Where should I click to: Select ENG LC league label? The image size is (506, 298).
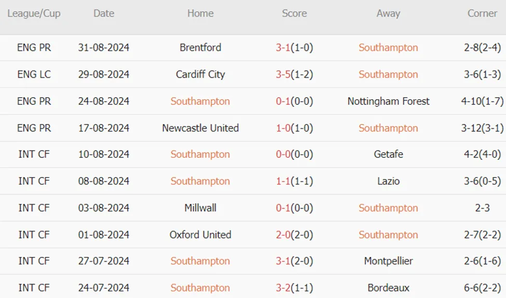[x=34, y=74]
